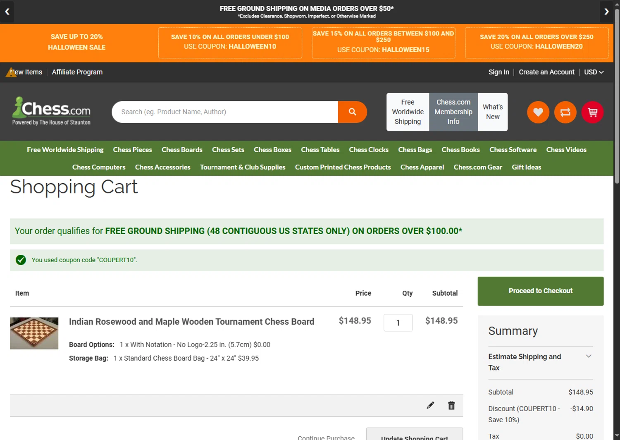The width and height of the screenshot is (620, 440).
Task: Open the Chess Sets menu
Action: tap(228, 150)
